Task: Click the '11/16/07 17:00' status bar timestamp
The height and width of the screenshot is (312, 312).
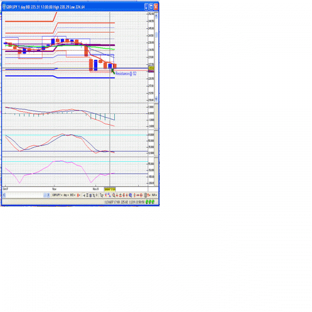Action: click(112, 202)
